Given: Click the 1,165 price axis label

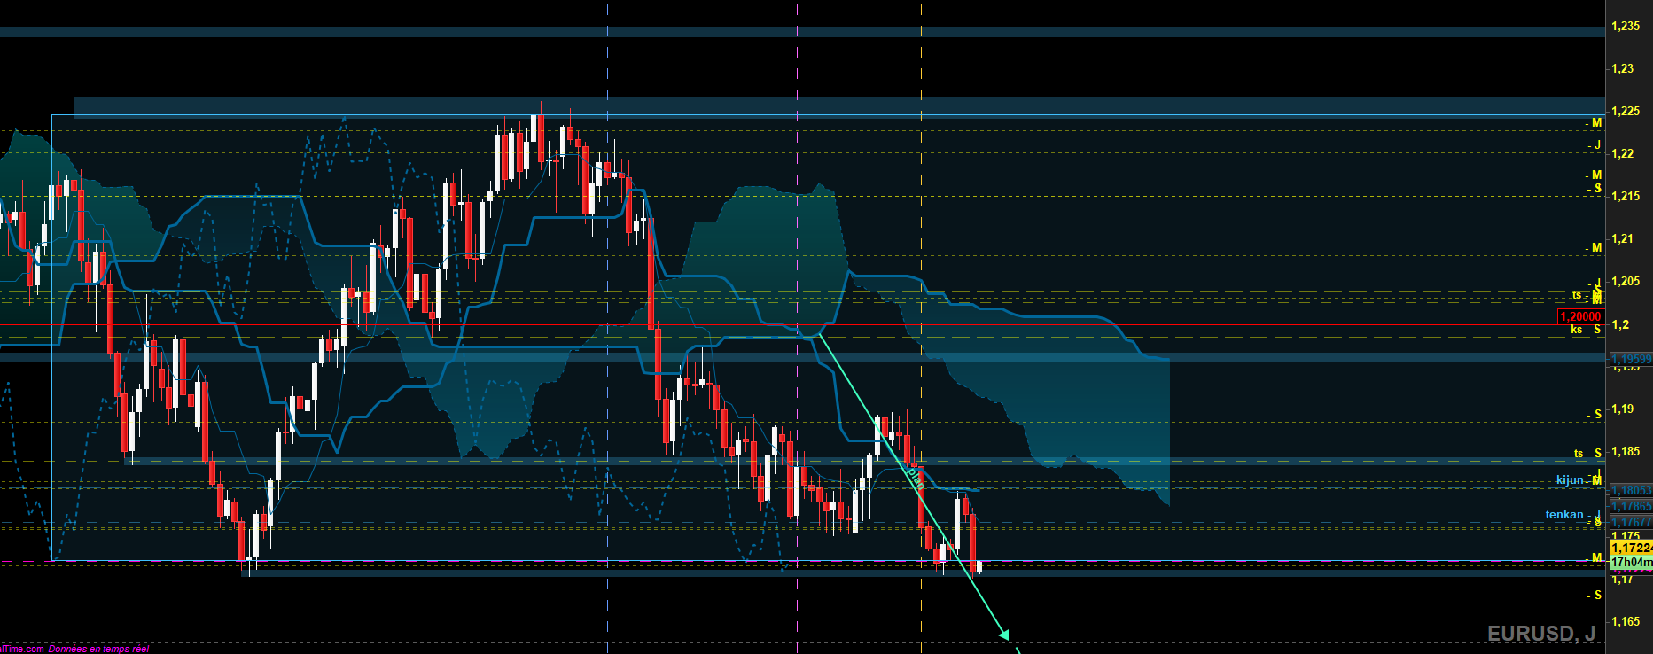Looking at the screenshot, I should coord(1626,621).
